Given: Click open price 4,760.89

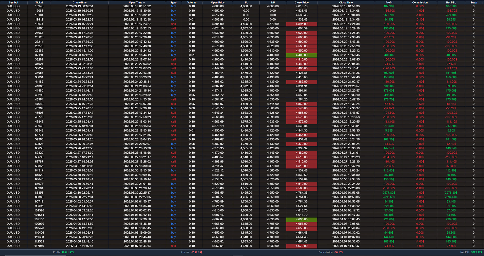Looking at the screenshot, I should pyautogui.click(x=218, y=202).
